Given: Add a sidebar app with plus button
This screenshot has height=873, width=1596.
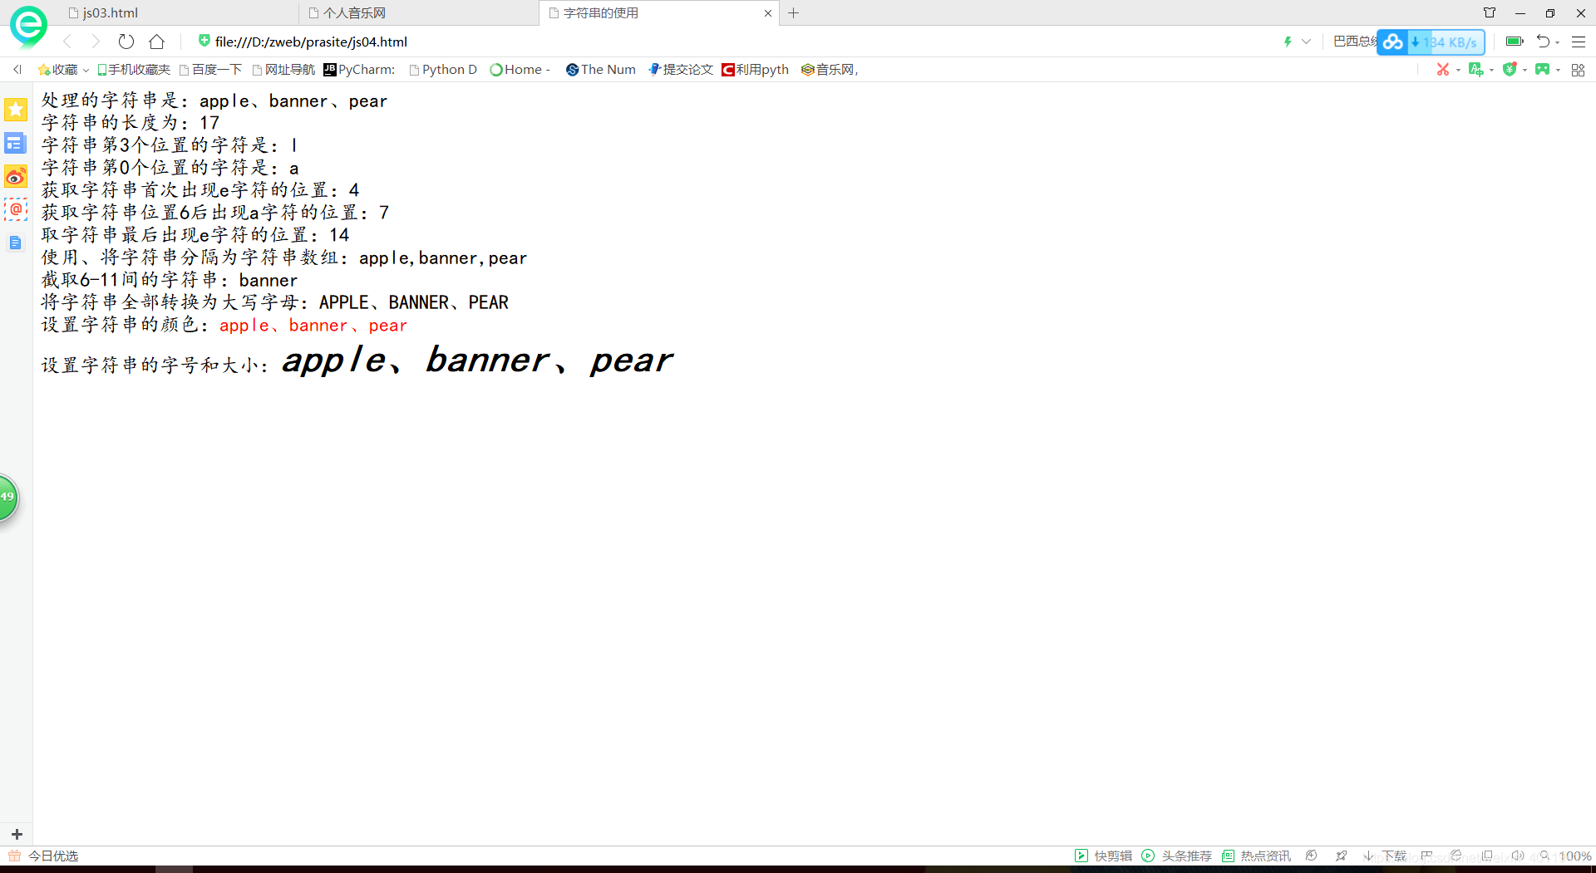Looking at the screenshot, I should click(x=17, y=834).
